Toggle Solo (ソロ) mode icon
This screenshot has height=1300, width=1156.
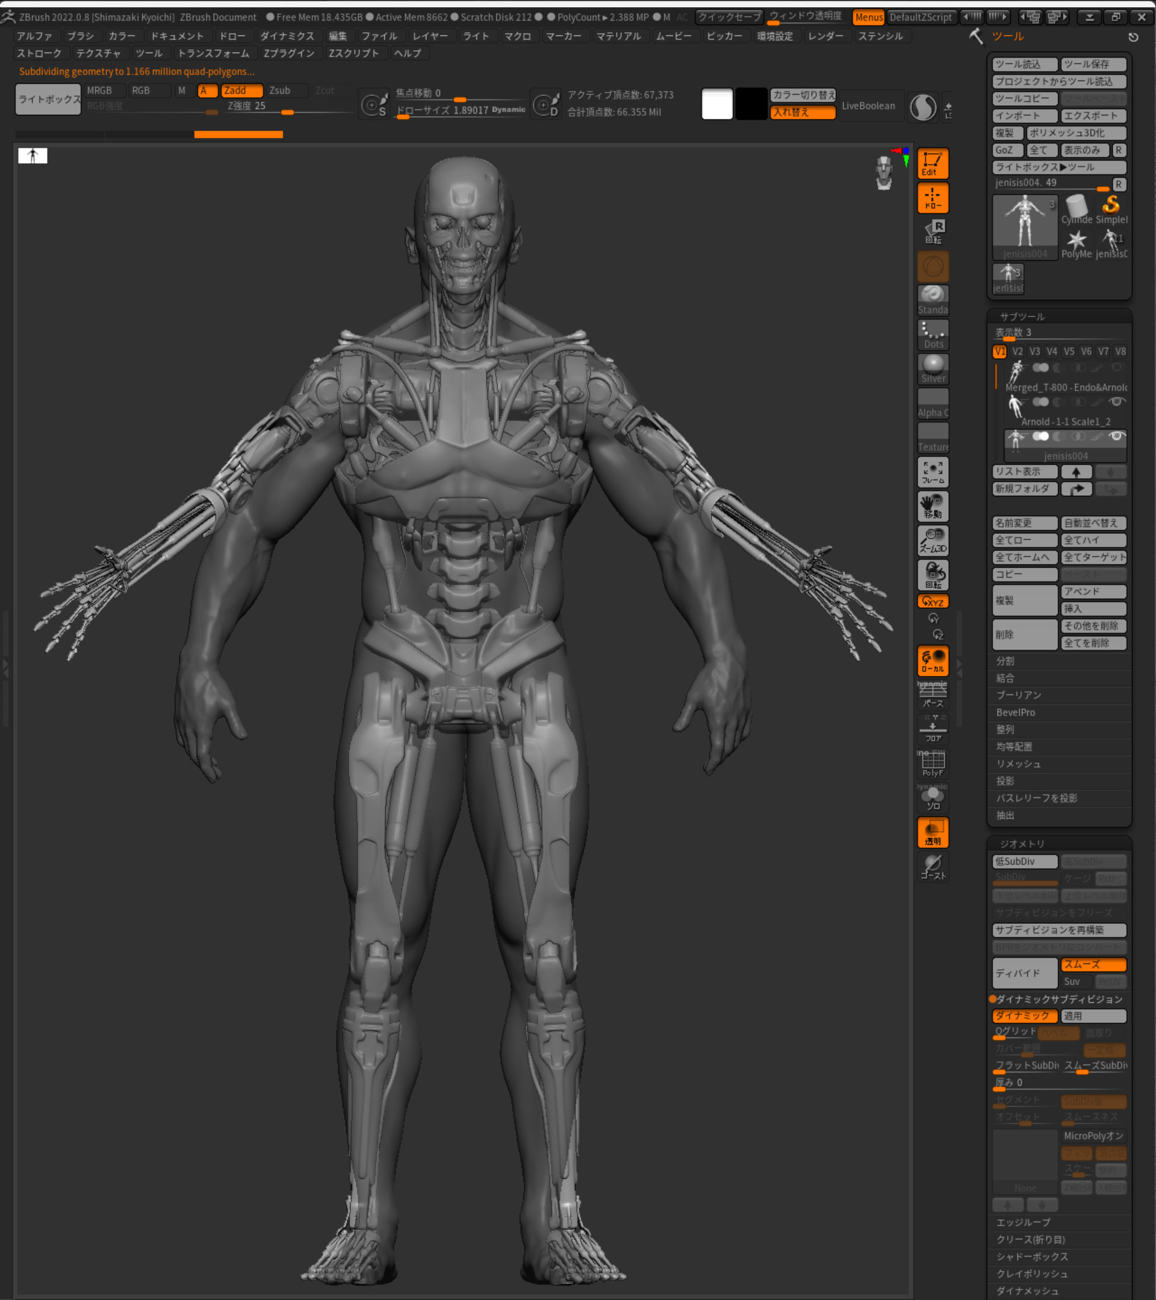coord(933,797)
